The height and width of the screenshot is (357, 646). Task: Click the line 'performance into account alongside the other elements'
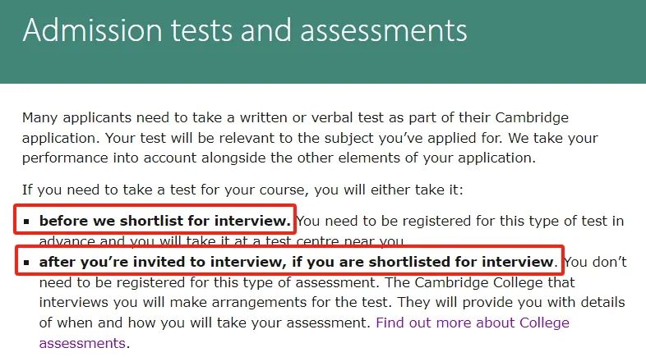[279, 158]
